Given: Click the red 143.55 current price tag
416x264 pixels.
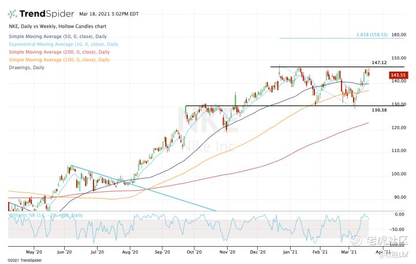Looking at the screenshot, I should (398, 75).
